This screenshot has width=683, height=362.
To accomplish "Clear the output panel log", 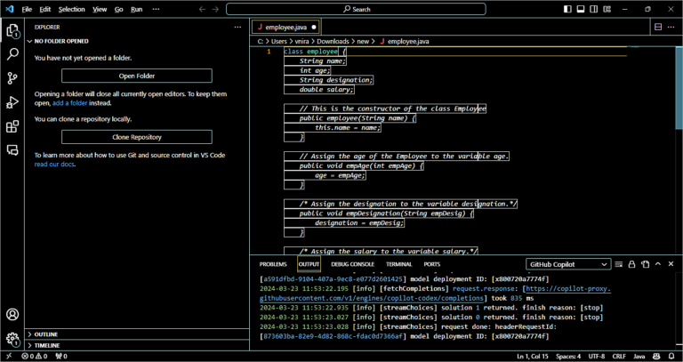I will pyautogui.click(x=620, y=264).
